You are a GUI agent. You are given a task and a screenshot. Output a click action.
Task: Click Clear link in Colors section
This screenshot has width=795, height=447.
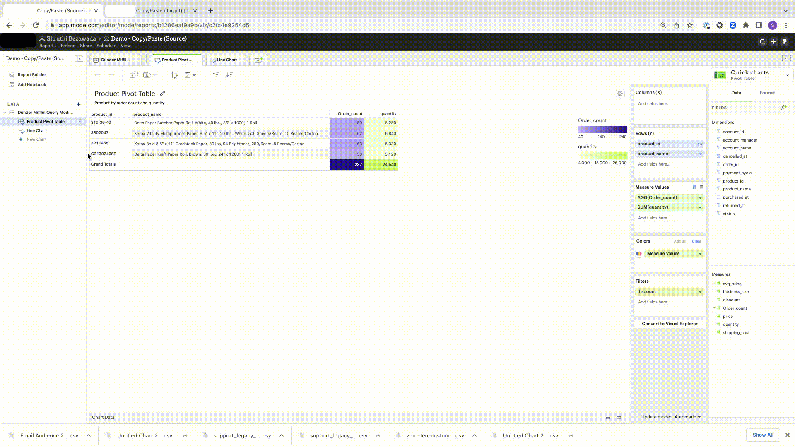pos(696,241)
